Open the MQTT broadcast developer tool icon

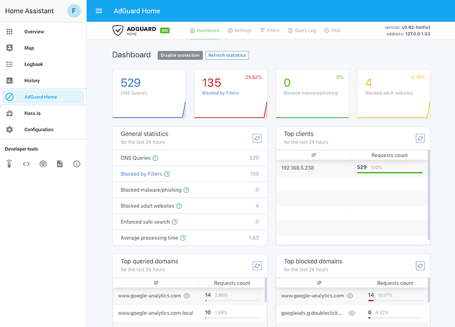click(x=43, y=164)
